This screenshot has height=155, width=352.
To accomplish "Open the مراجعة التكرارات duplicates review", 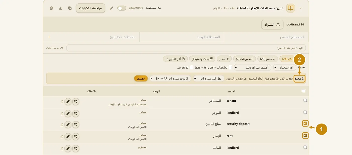I will coord(91,8).
